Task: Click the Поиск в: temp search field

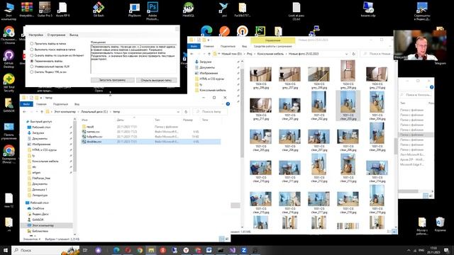Action: coord(210,112)
